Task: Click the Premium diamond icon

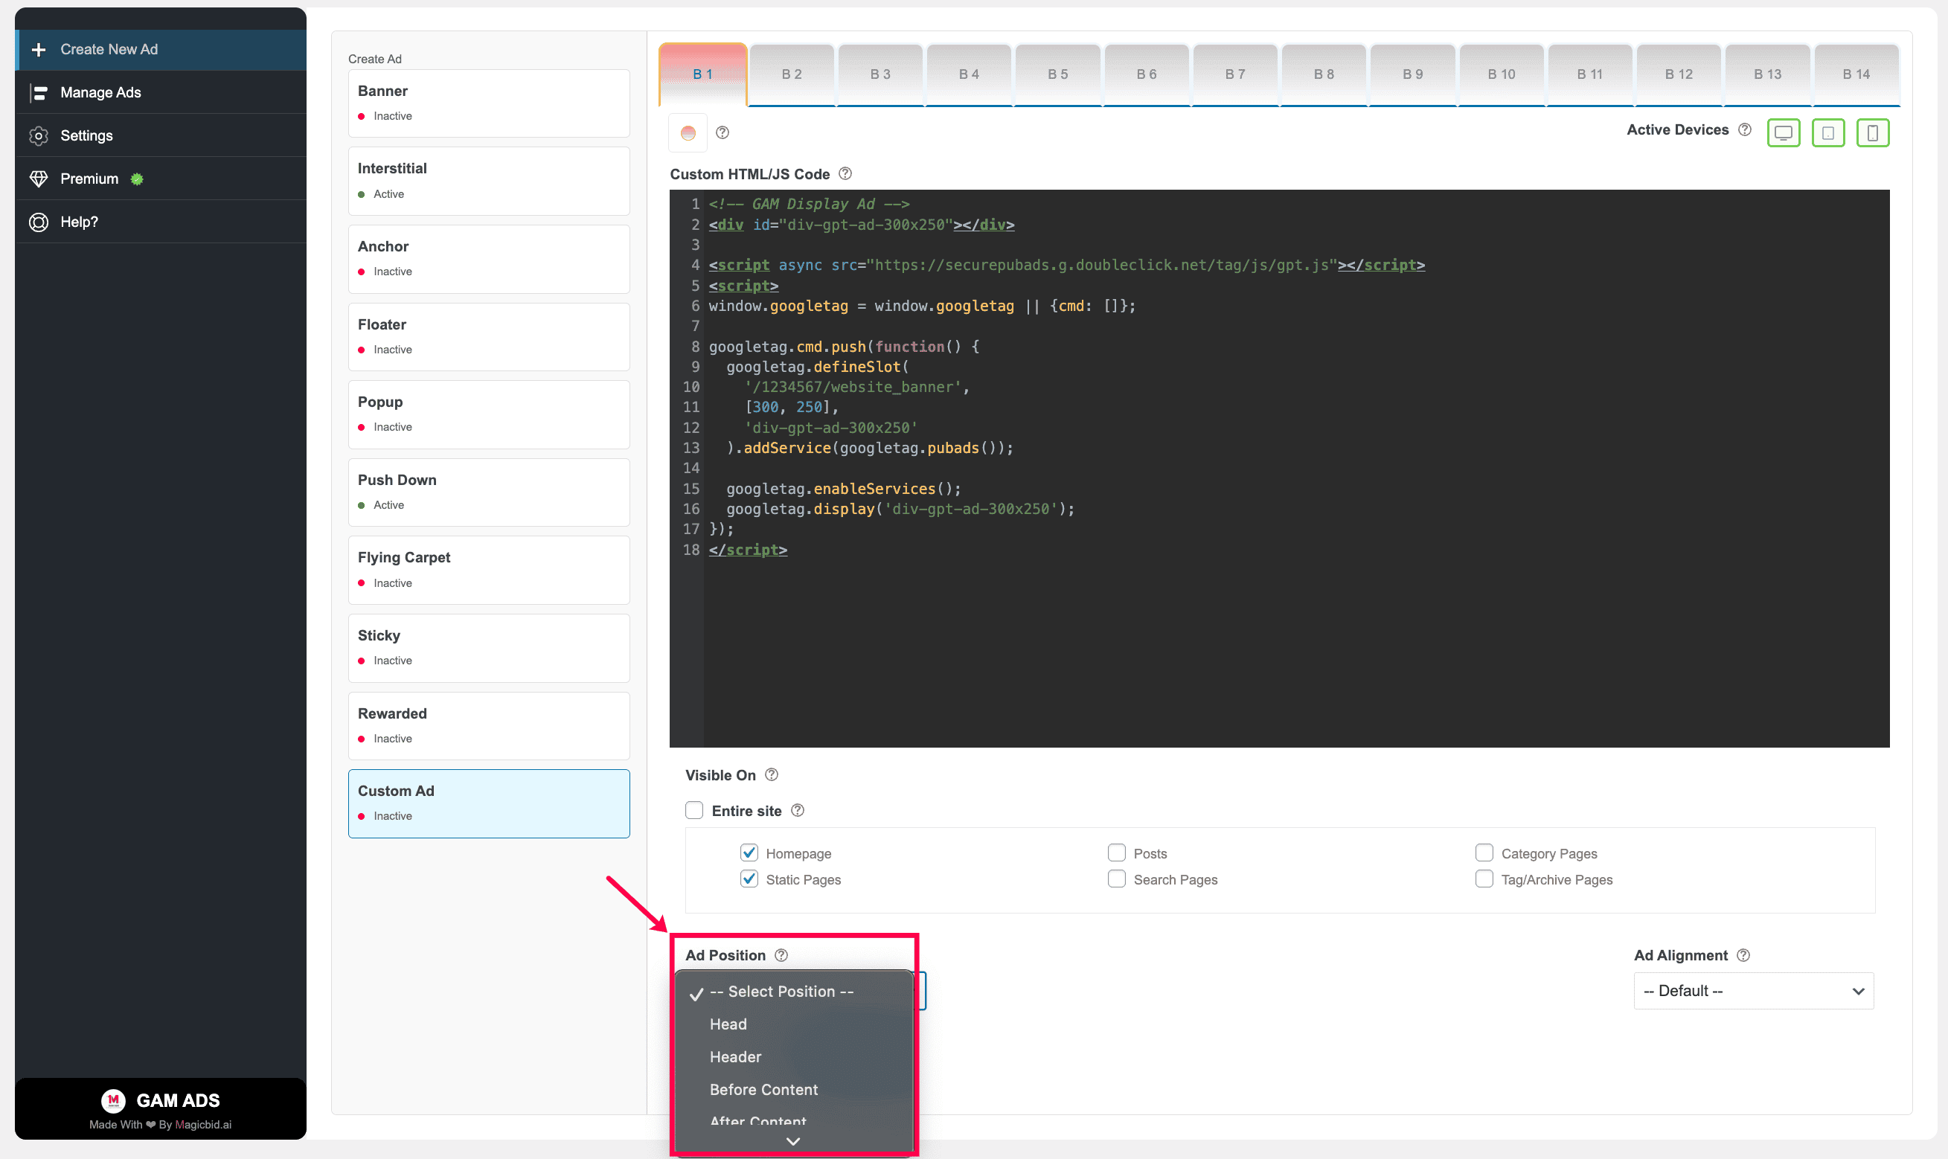Action: coord(38,179)
